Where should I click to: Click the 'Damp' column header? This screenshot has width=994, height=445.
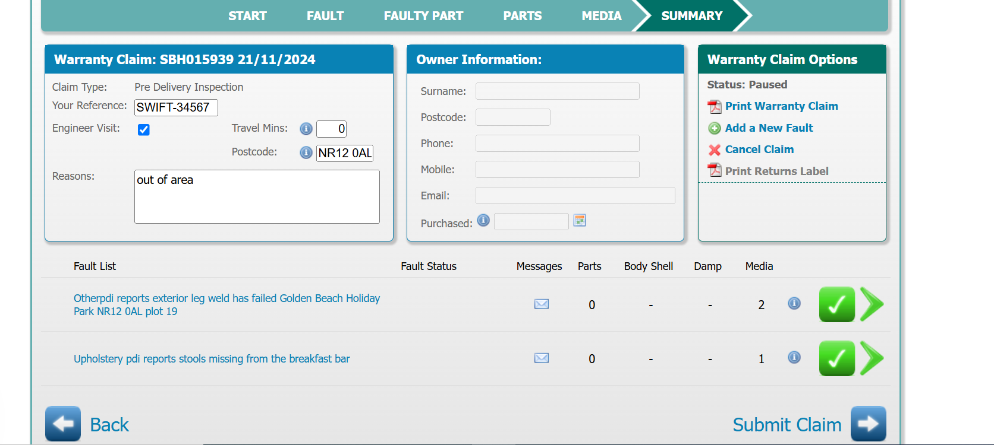coord(707,266)
